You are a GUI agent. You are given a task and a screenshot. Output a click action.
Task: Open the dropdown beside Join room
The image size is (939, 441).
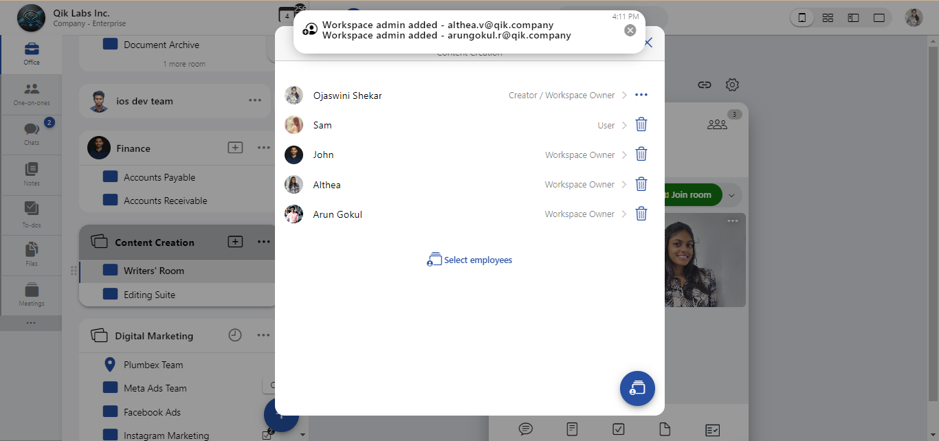[732, 194]
